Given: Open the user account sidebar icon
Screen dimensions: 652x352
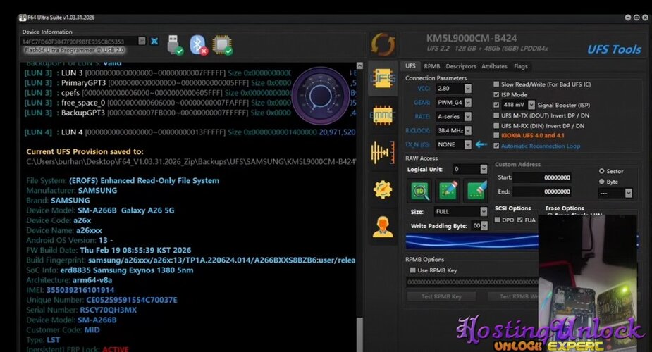Looking at the screenshot, I should pyautogui.click(x=383, y=227).
